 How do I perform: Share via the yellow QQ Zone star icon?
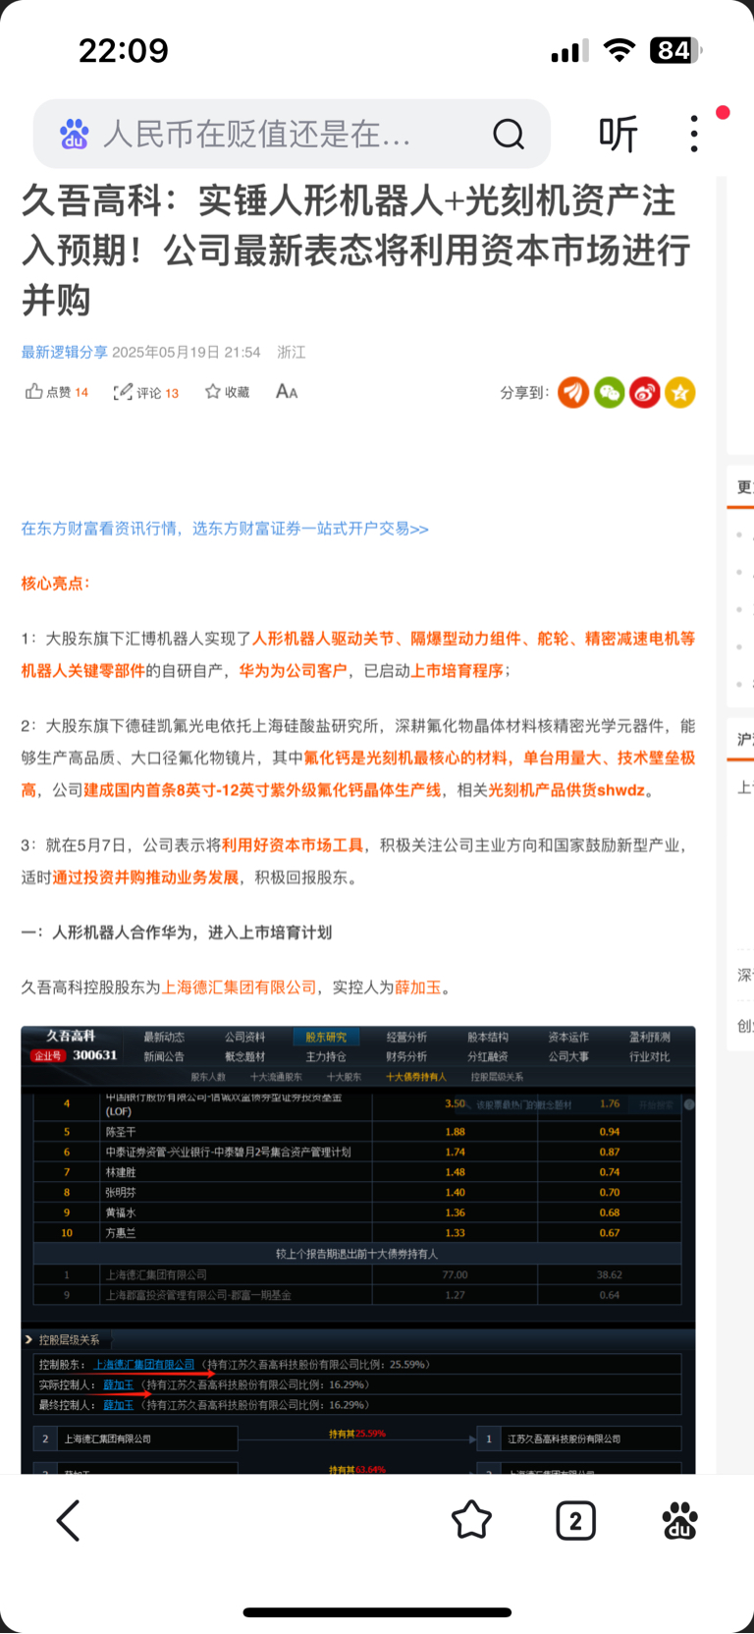pyautogui.click(x=679, y=392)
